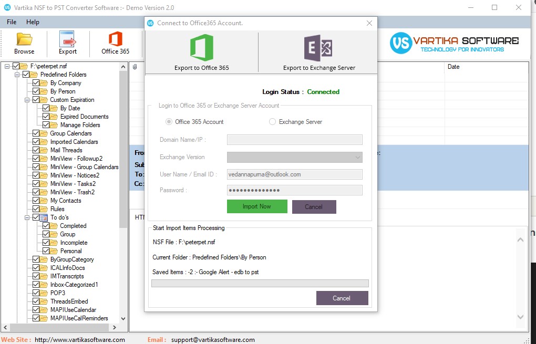This screenshot has height=344, width=536.
Task: Uncheck the ByGroupCategory checkbox
Action: point(36,259)
